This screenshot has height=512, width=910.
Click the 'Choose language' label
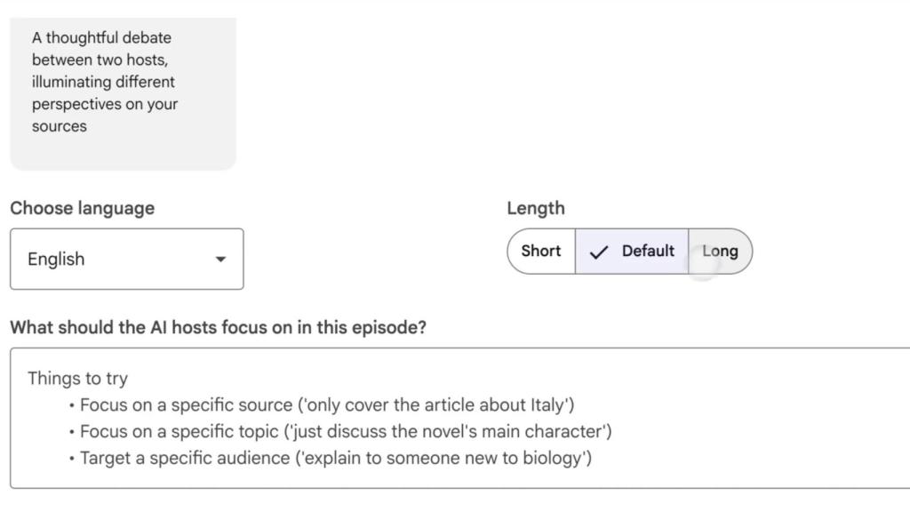(x=82, y=208)
